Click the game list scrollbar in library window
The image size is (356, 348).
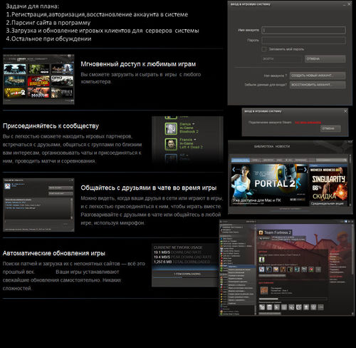click(x=256, y=269)
